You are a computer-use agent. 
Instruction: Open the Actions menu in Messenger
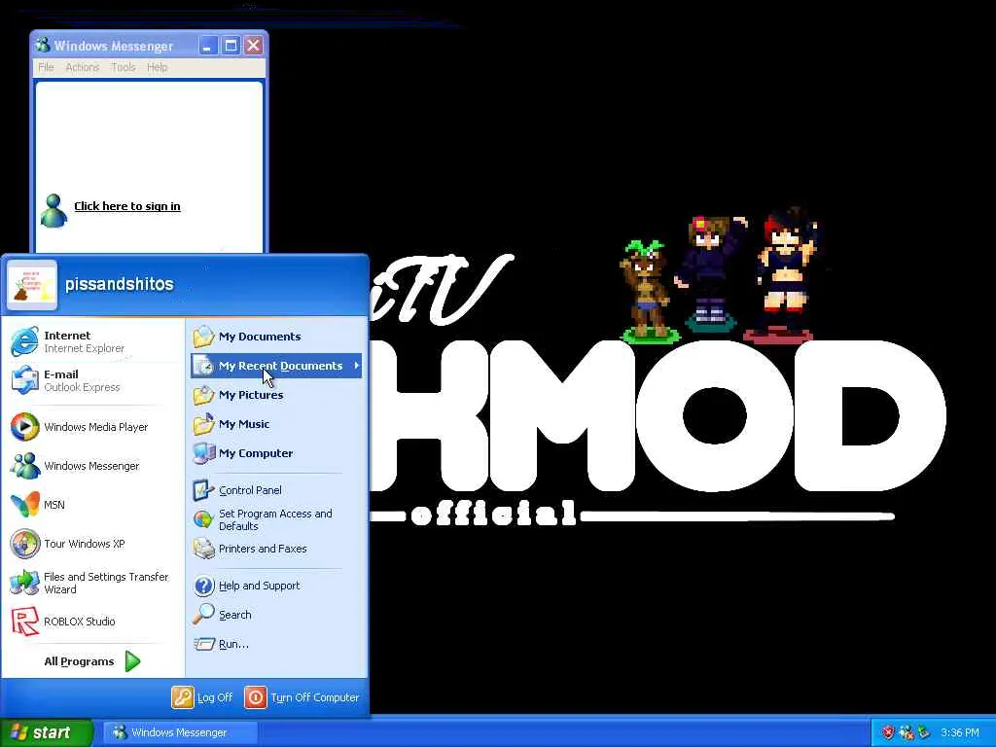click(82, 67)
